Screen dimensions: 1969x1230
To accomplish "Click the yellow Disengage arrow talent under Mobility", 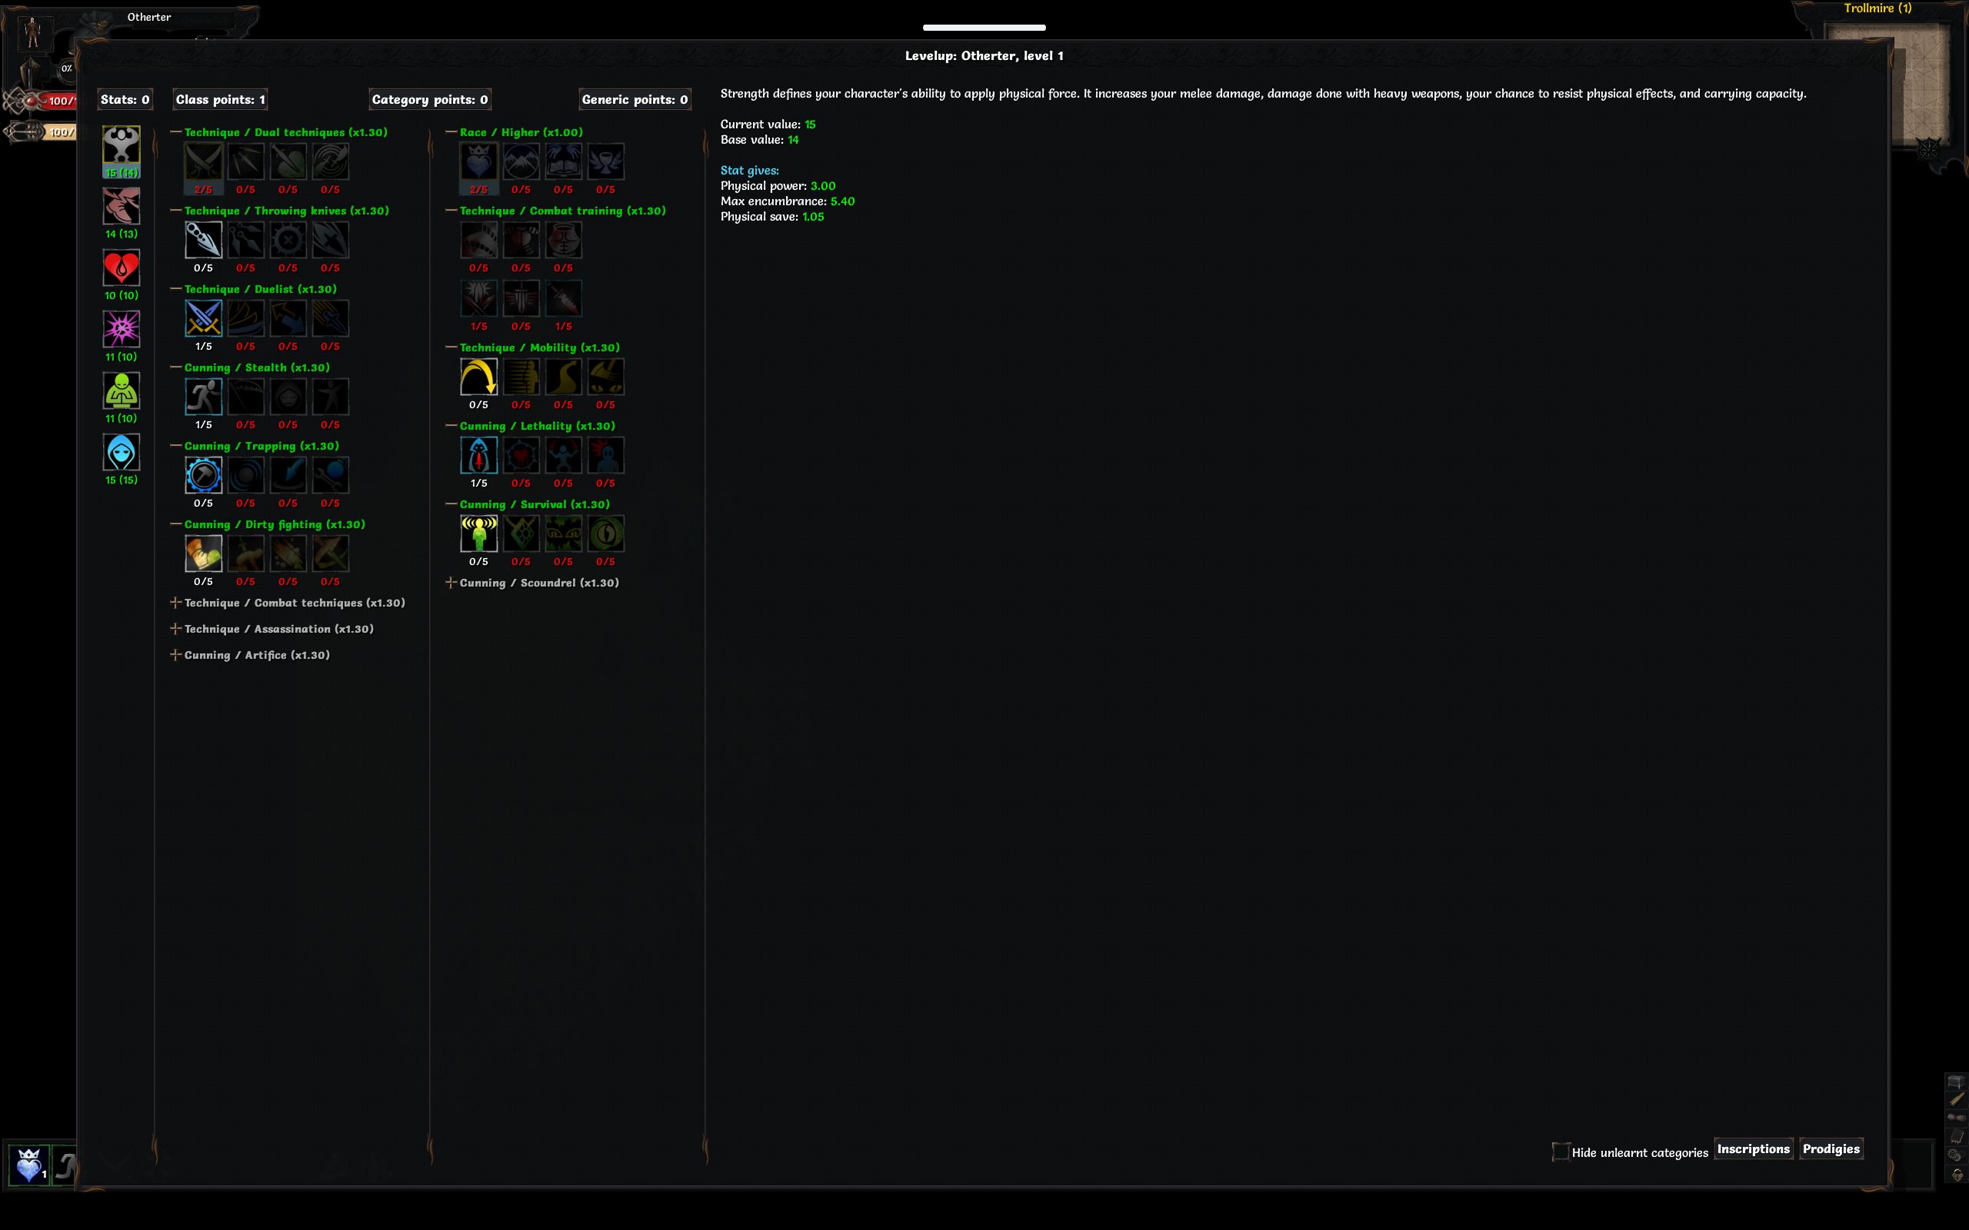I will point(479,377).
